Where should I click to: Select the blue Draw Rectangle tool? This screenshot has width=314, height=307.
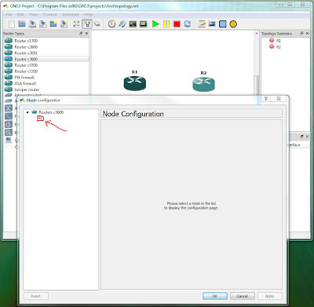(x=223, y=24)
